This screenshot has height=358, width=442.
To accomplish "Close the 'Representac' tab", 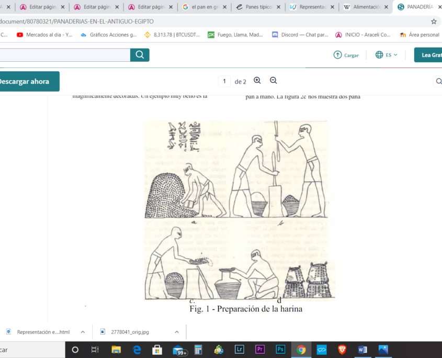I will tap(332, 7).
